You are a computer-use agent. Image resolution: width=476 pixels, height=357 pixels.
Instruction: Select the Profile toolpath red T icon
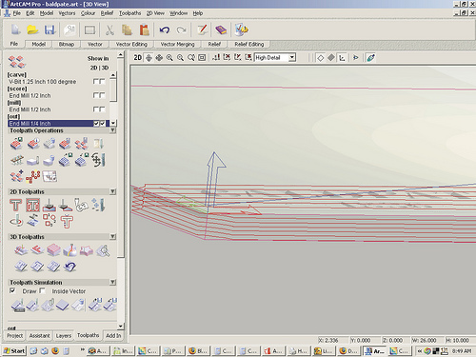pyautogui.click(x=15, y=205)
